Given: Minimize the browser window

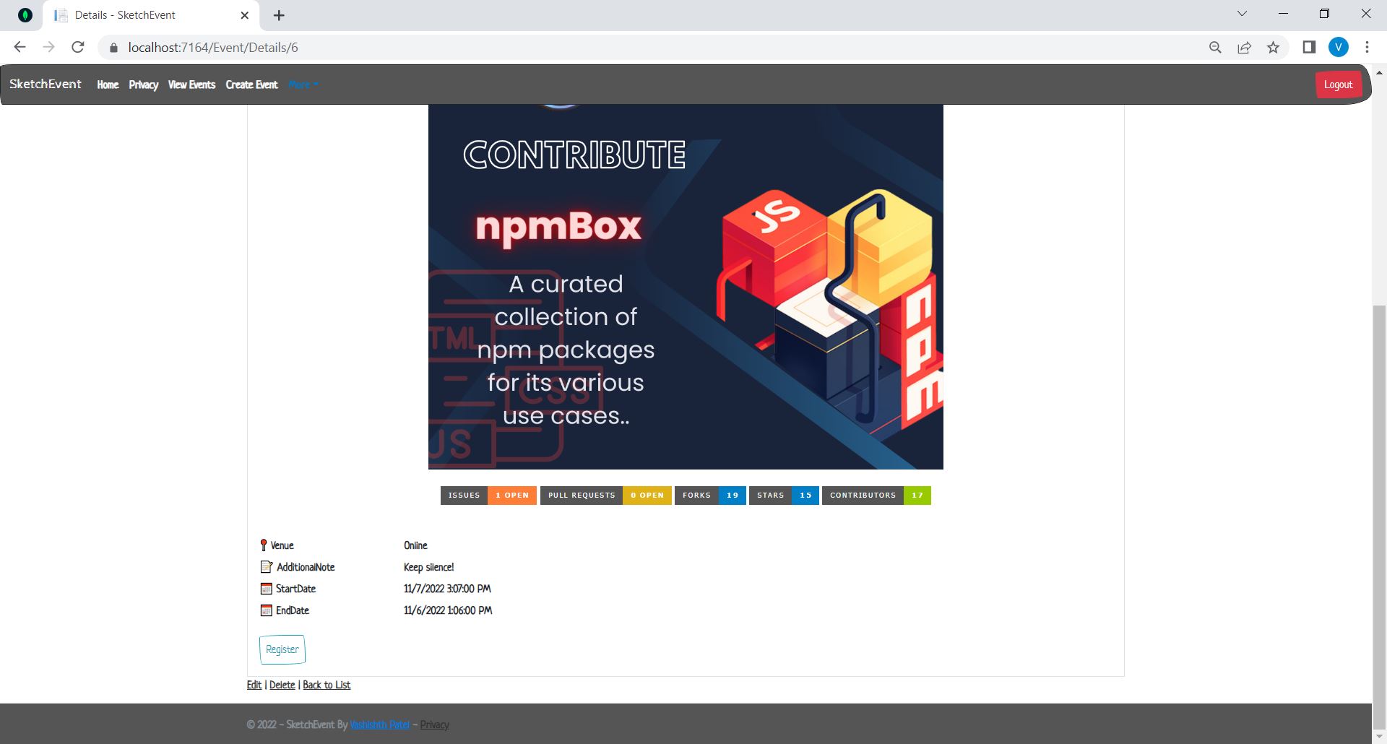Looking at the screenshot, I should pos(1283,14).
